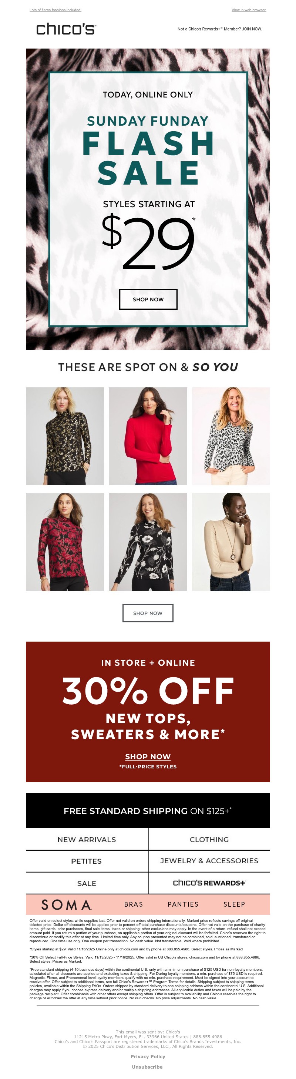Viewport: 296px width, 1079px height.
Task: Select the black and gold floral top photo
Action: (x=65, y=436)
